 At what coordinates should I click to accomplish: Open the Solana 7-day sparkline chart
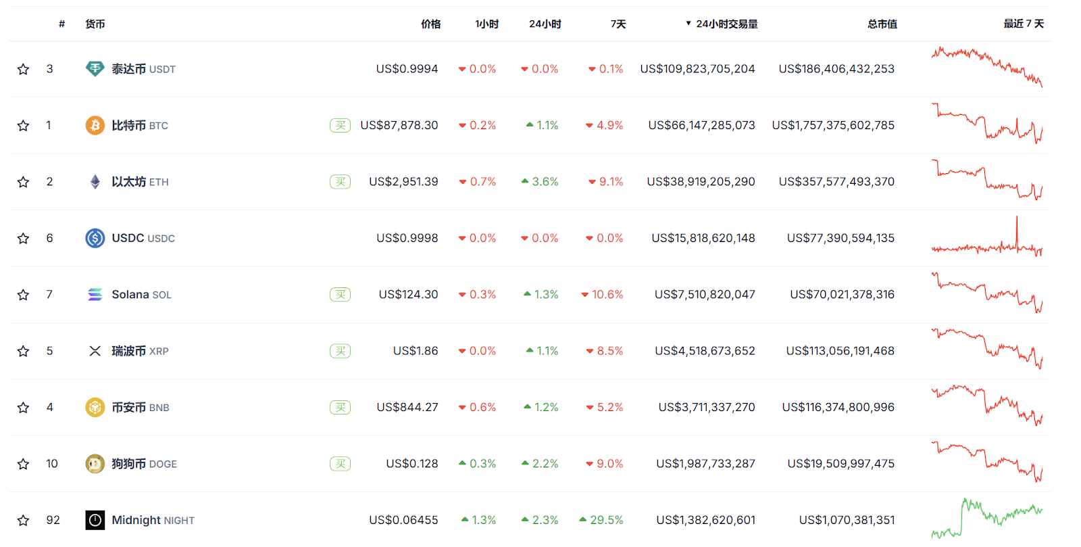[x=987, y=292]
